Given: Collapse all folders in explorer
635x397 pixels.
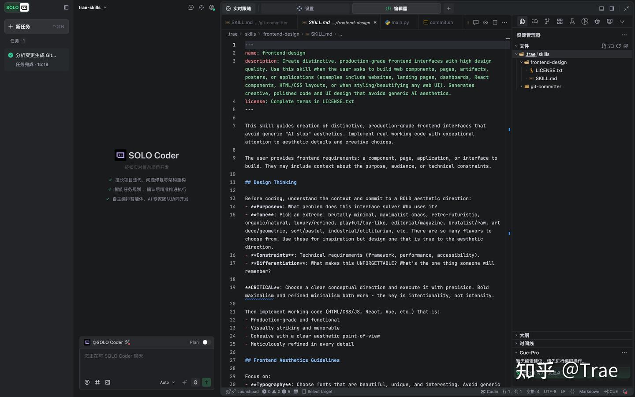Looking at the screenshot, I should (x=626, y=46).
